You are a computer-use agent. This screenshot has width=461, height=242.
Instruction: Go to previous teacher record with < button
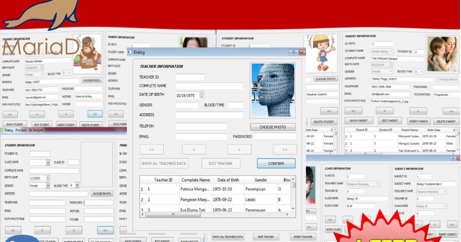[194, 149]
